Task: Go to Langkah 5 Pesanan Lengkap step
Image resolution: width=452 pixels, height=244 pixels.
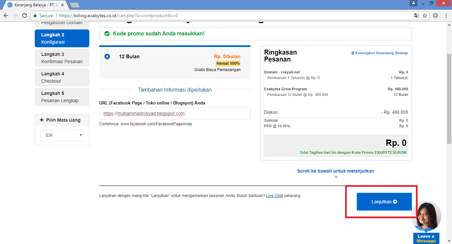Action: (62, 97)
